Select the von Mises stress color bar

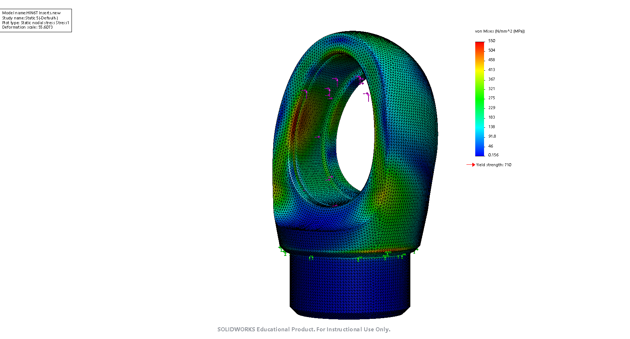(480, 99)
